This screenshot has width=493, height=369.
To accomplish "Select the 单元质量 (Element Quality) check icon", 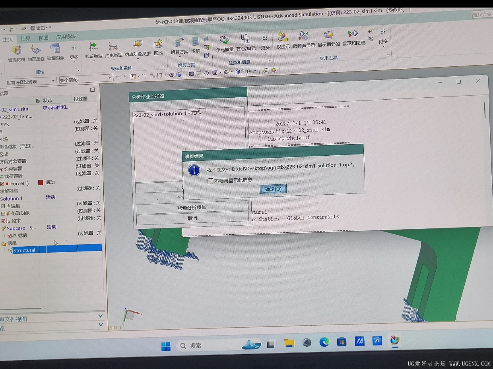I will [225, 41].
